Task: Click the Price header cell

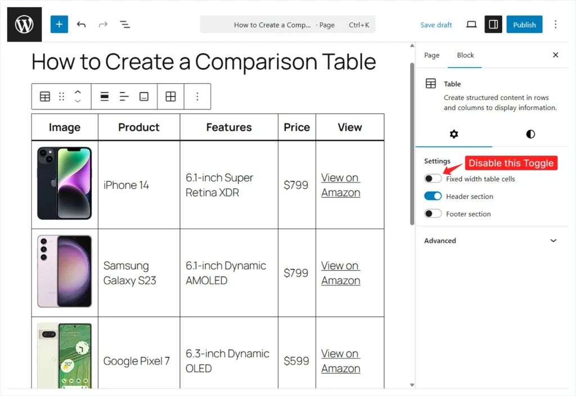Action: (x=297, y=128)
